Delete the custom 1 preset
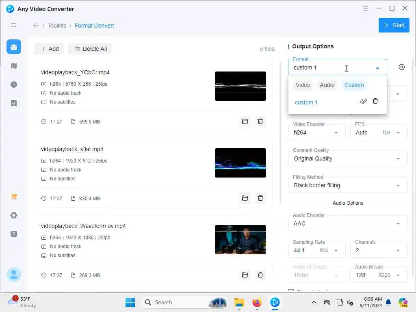 (x=375, y=101)
